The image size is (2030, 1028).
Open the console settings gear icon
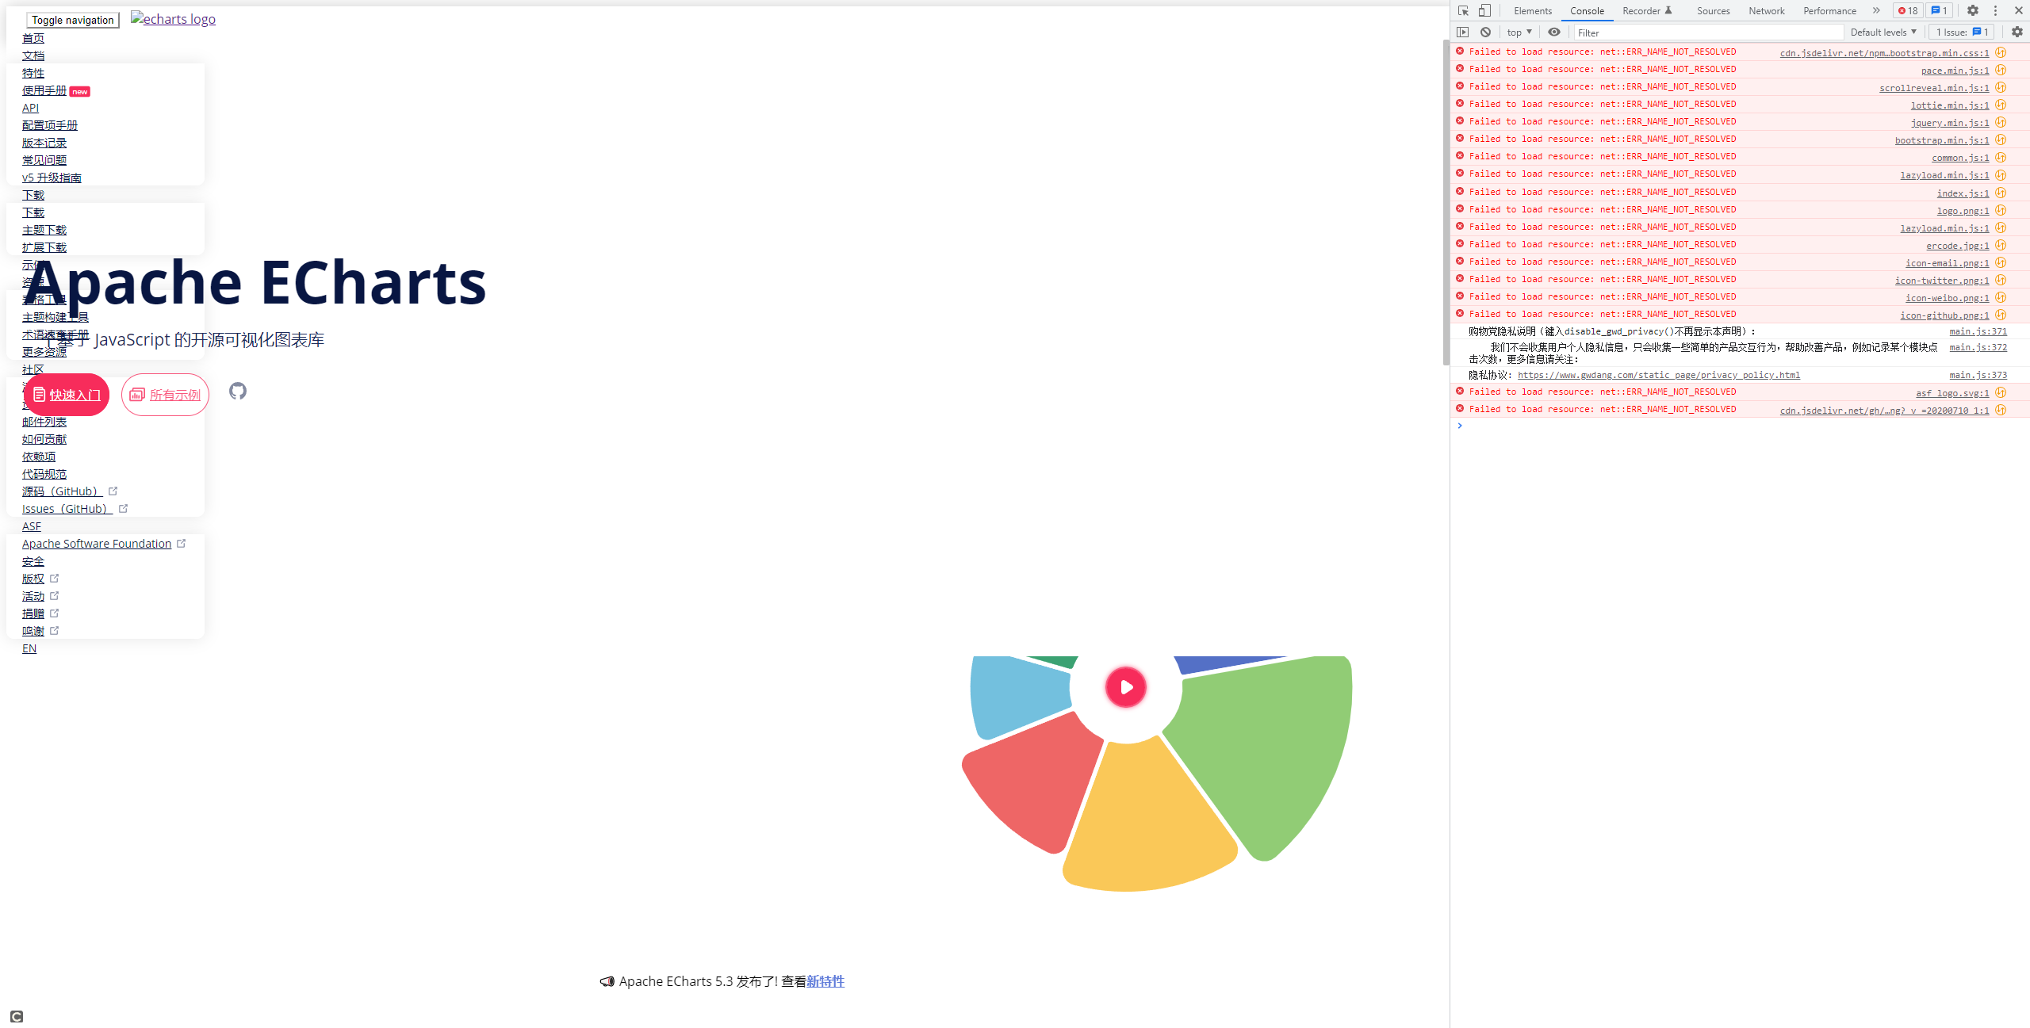pyautogui.click(x=2017, y=32)
